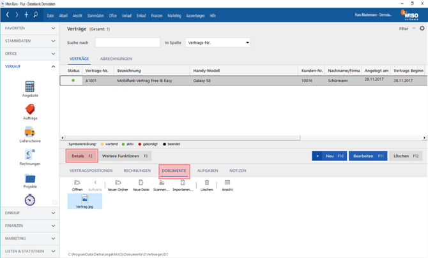Open Rechnungen from the sidebar
Image resolution: width=428 pixels, height=258 pixels.
coord(29,155)
